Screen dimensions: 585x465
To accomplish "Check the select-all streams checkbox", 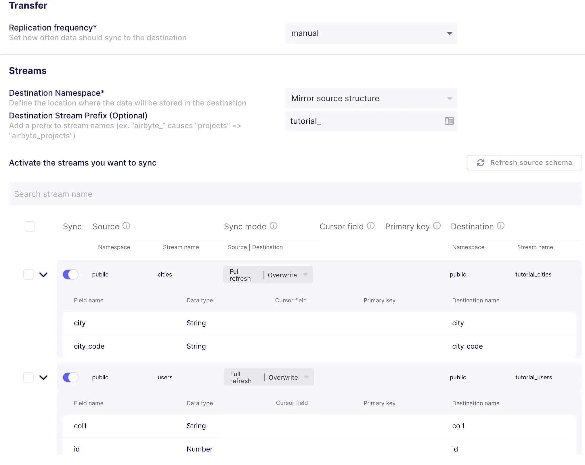I will 30,226.
